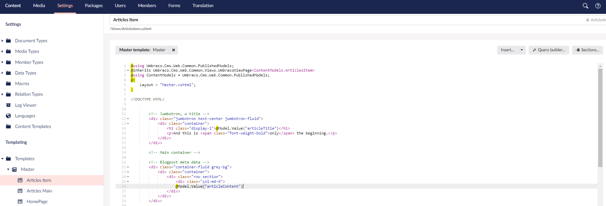
Task: Go to the Media section
Action: tap(39, 5)
